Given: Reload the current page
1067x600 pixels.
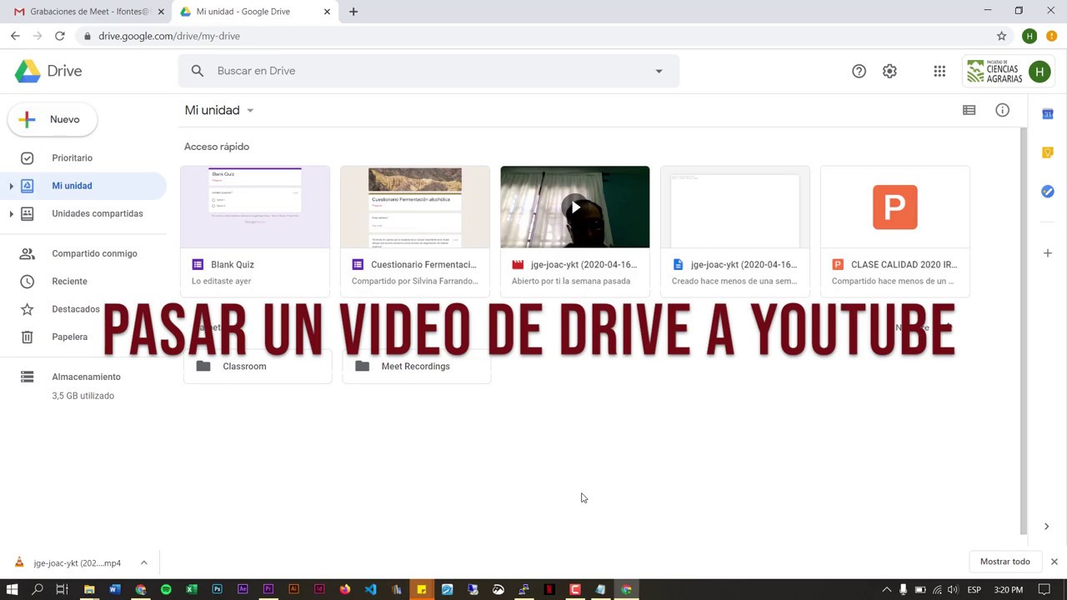Looking at the screenshot, I should coord(60,36).
